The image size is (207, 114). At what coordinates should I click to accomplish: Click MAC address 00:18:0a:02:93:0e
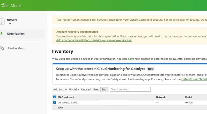67,103
